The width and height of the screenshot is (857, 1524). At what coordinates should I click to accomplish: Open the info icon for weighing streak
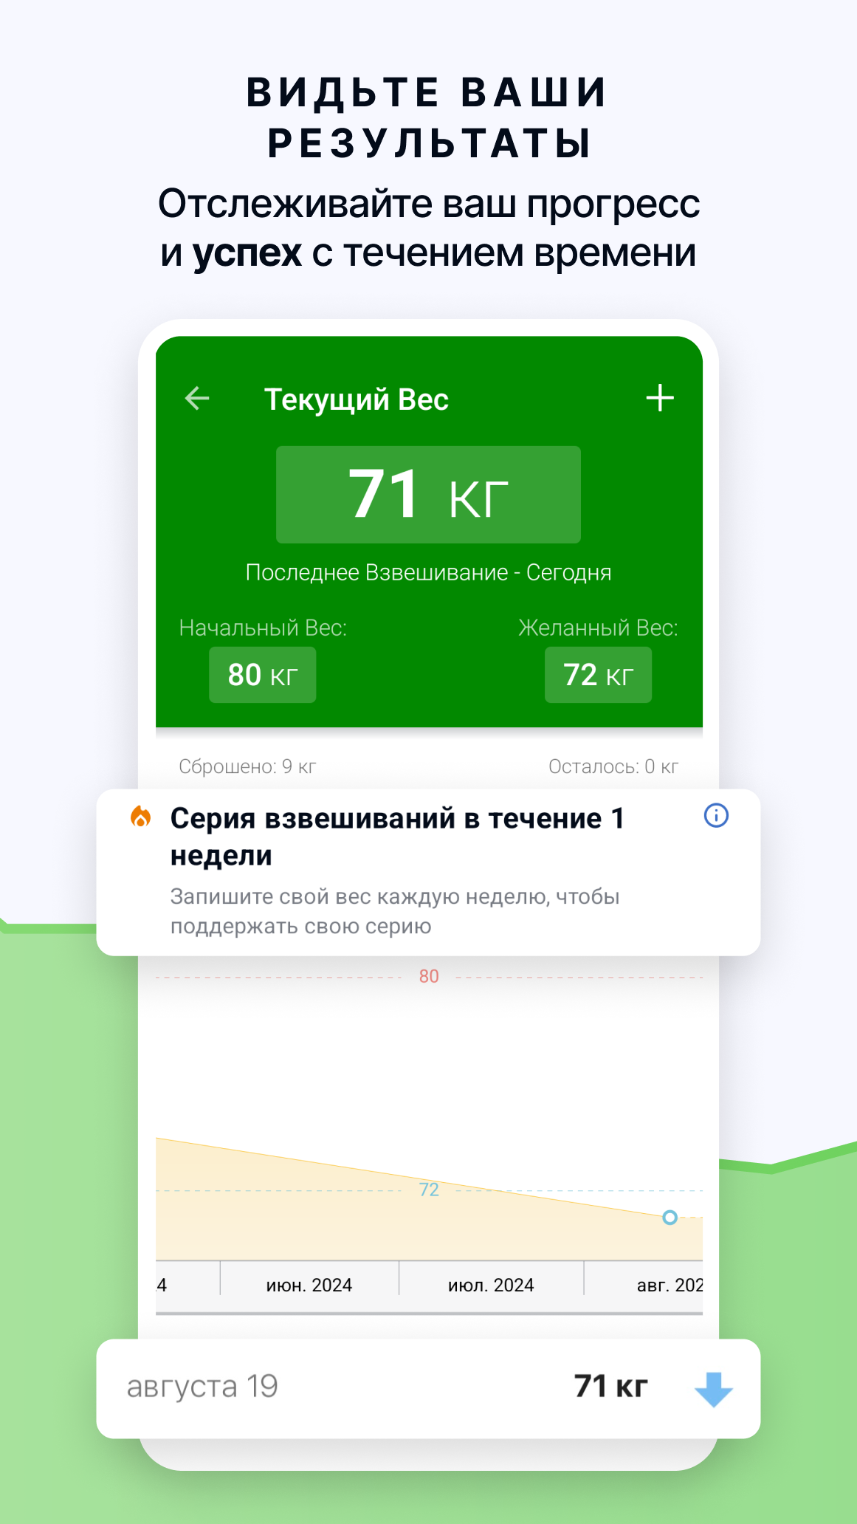tap(716, 816)
